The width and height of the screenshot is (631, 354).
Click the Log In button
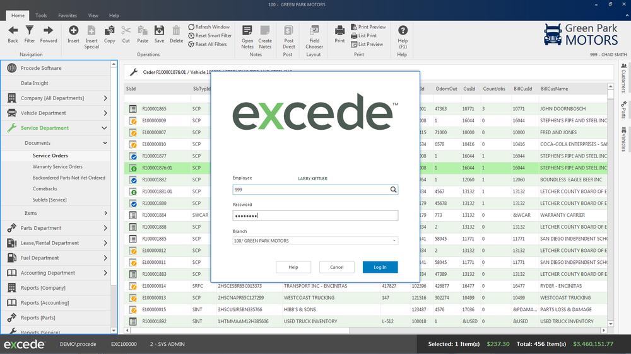(380, 267)
